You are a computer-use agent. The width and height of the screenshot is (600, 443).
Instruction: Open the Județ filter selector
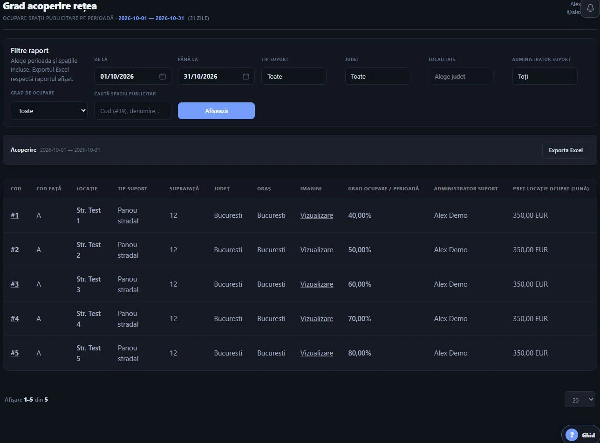coord(378,76)
